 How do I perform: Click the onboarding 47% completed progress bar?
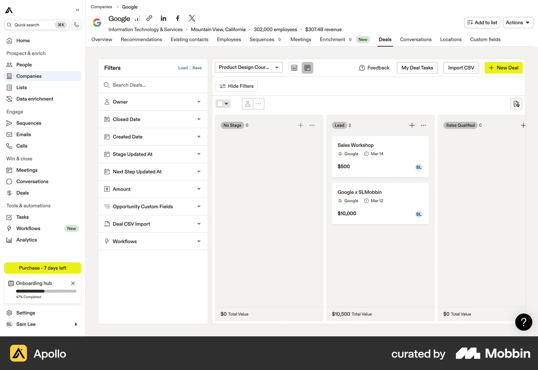coord(46,291)
